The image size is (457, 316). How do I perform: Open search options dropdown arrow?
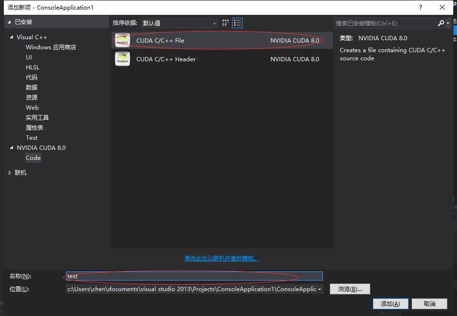pyautogui.click(x=448, y=23)
